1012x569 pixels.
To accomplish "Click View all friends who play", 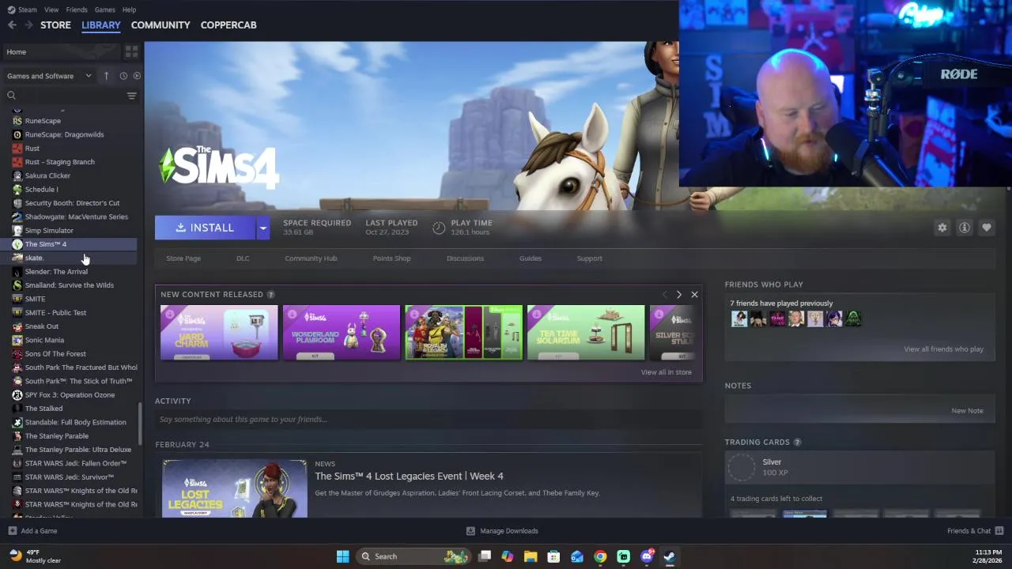I will coord(943,349).
